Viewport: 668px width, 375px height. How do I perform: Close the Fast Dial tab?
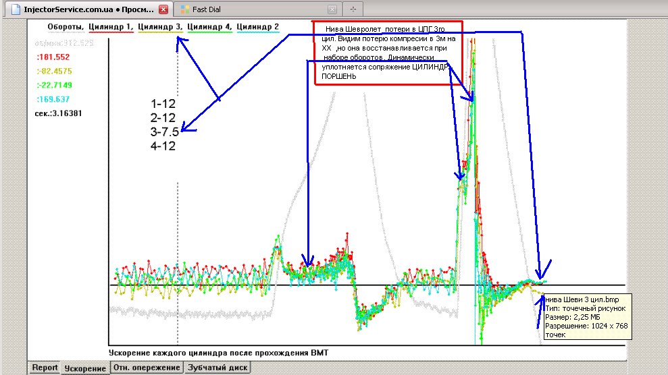point(332,9)
